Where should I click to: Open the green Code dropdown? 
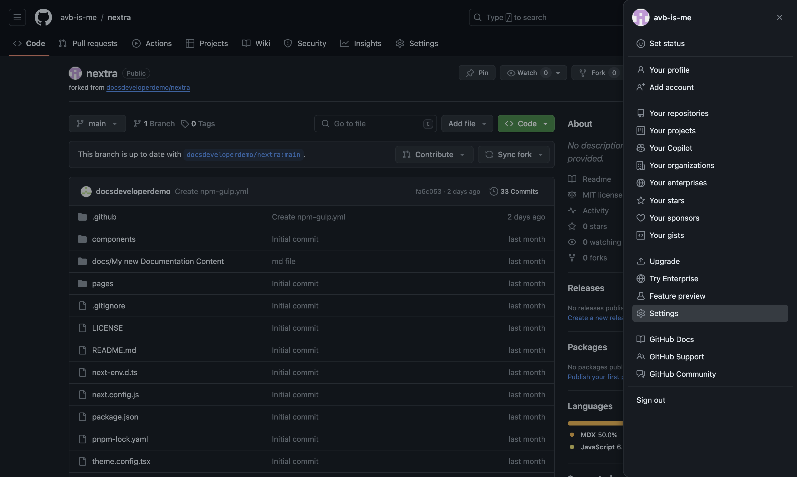point(525,123)
